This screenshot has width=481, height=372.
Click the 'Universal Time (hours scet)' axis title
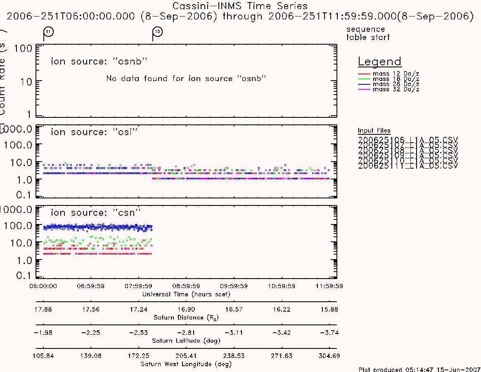[x=186, y=294]
